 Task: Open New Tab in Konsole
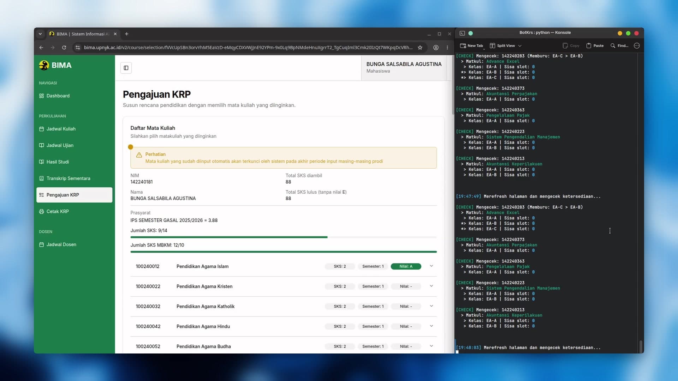[471, 46]
